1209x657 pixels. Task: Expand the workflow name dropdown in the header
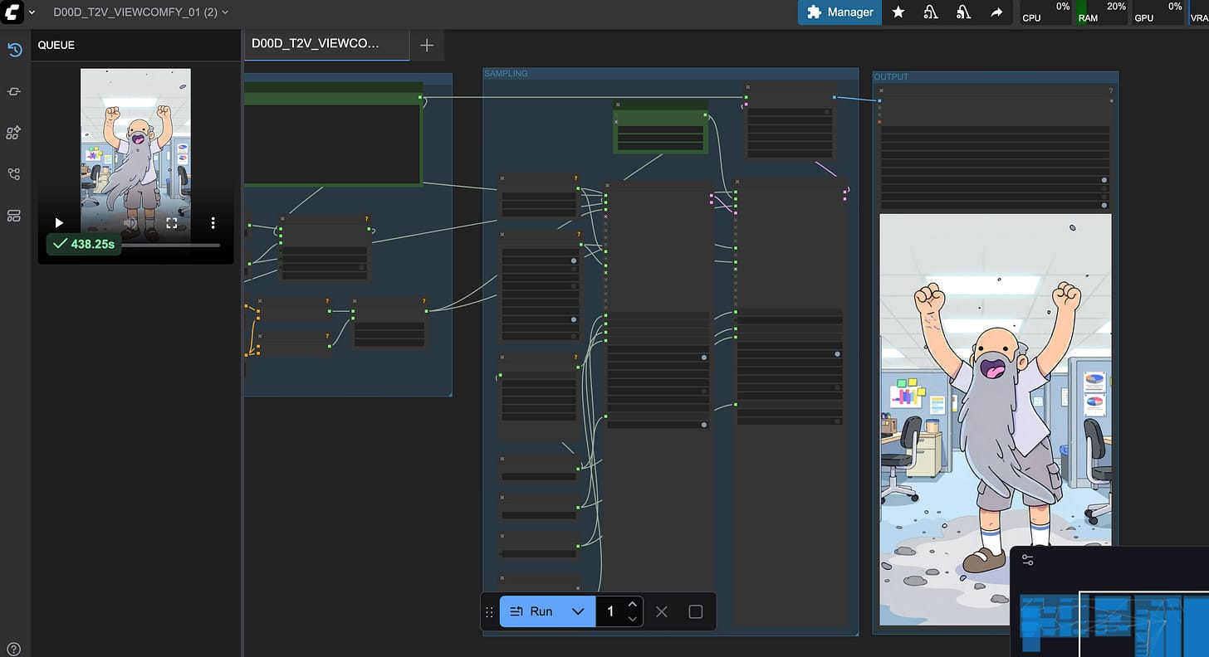click(x=225, y=12)
